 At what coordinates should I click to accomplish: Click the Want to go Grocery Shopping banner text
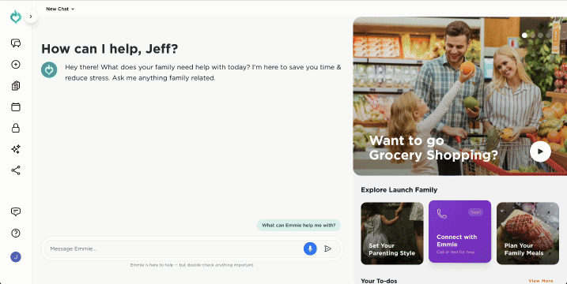pos(433,148)
